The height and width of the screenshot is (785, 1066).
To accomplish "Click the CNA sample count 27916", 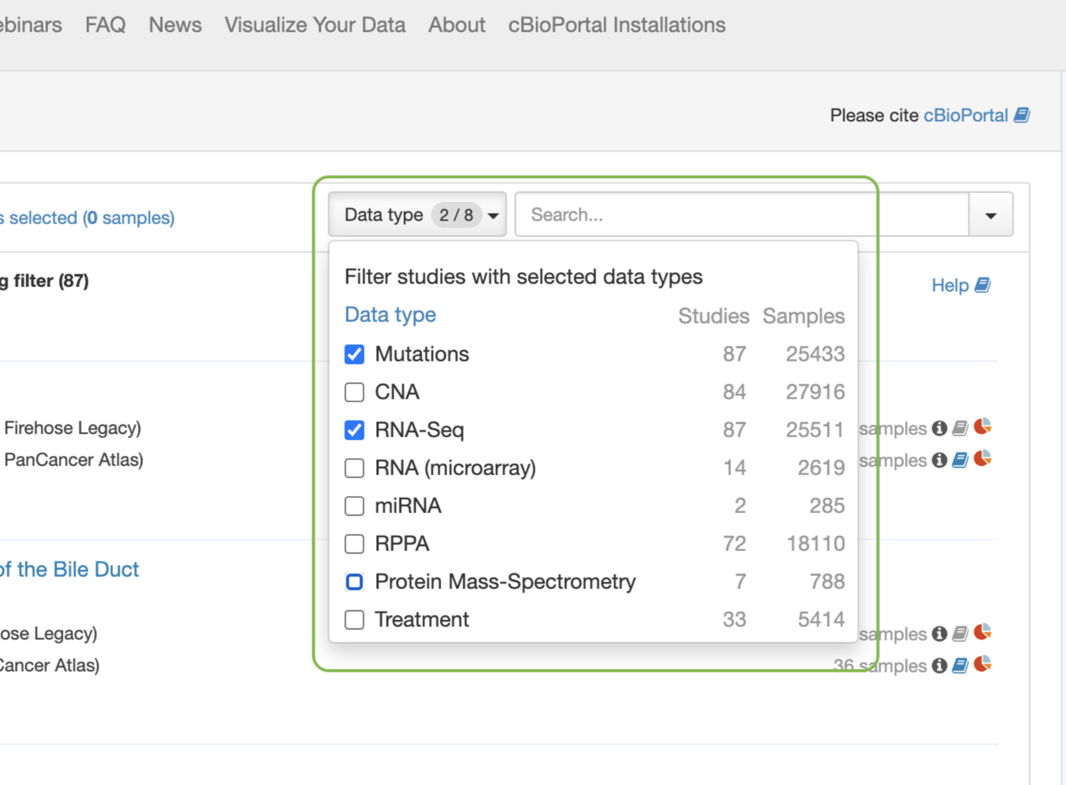I will [x=816, y=392].
